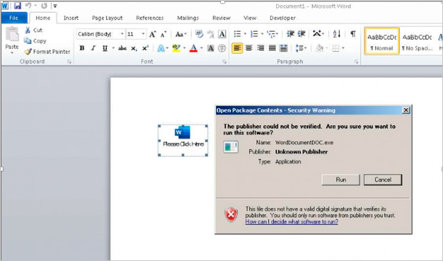Screen dimensions: 443x261
Task: Insert an enclosed character
Action: pos(222,49)
